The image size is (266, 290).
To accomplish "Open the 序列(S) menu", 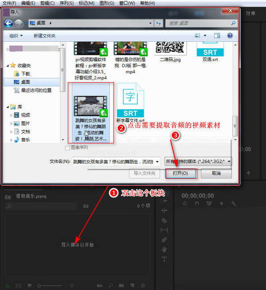I will click(x=66, y=4).
